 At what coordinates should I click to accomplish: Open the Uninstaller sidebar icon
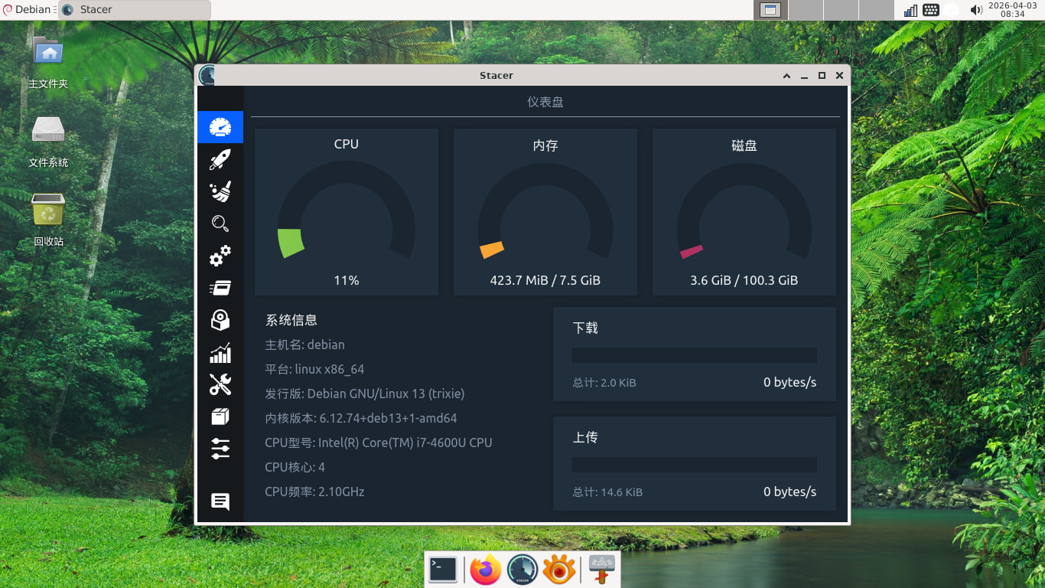point(220,320)
